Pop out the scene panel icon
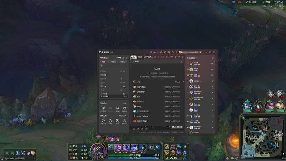 (x=127, y=58)
